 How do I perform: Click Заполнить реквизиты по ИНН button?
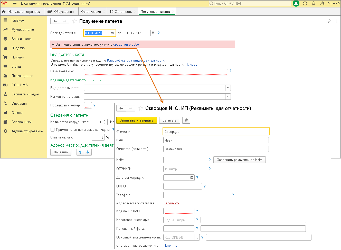(240, 160)
